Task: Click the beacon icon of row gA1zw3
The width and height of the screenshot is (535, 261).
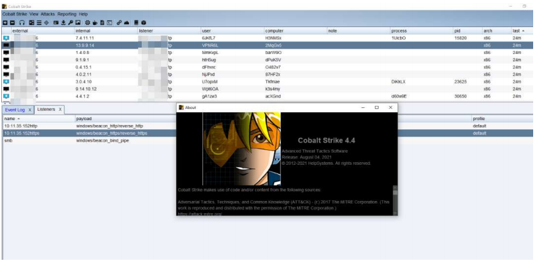Action: pyautogui.click(x=6, y=96)
